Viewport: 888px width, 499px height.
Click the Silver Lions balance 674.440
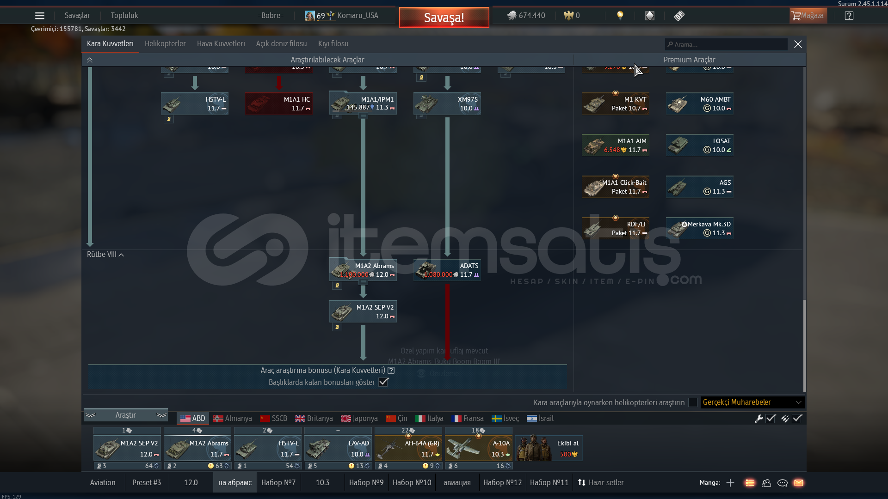(526, 16)
